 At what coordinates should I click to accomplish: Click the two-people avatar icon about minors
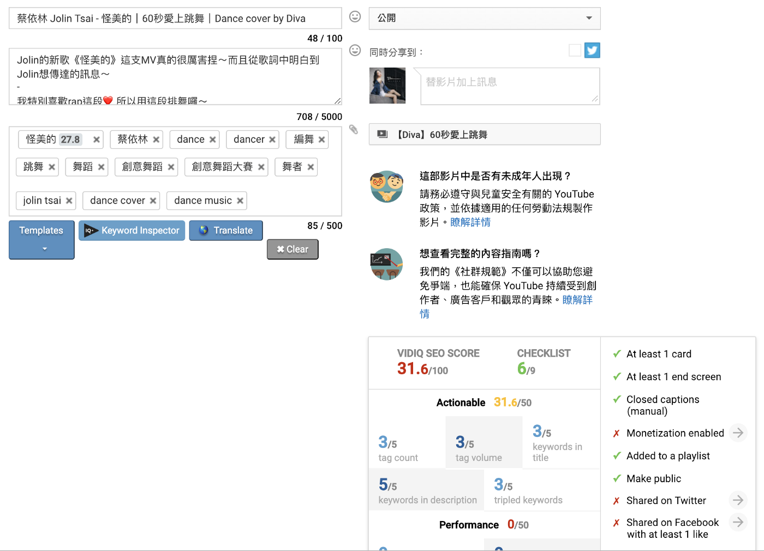pos(386,187)
